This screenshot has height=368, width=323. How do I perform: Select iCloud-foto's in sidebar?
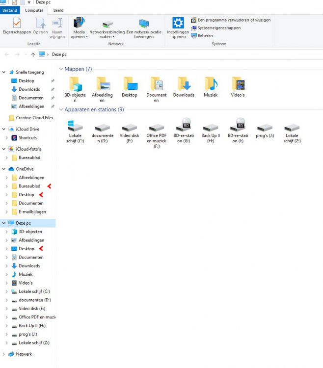(28, 149)
